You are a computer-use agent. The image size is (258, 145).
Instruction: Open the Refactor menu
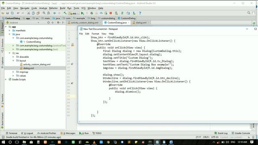[53, 8]
